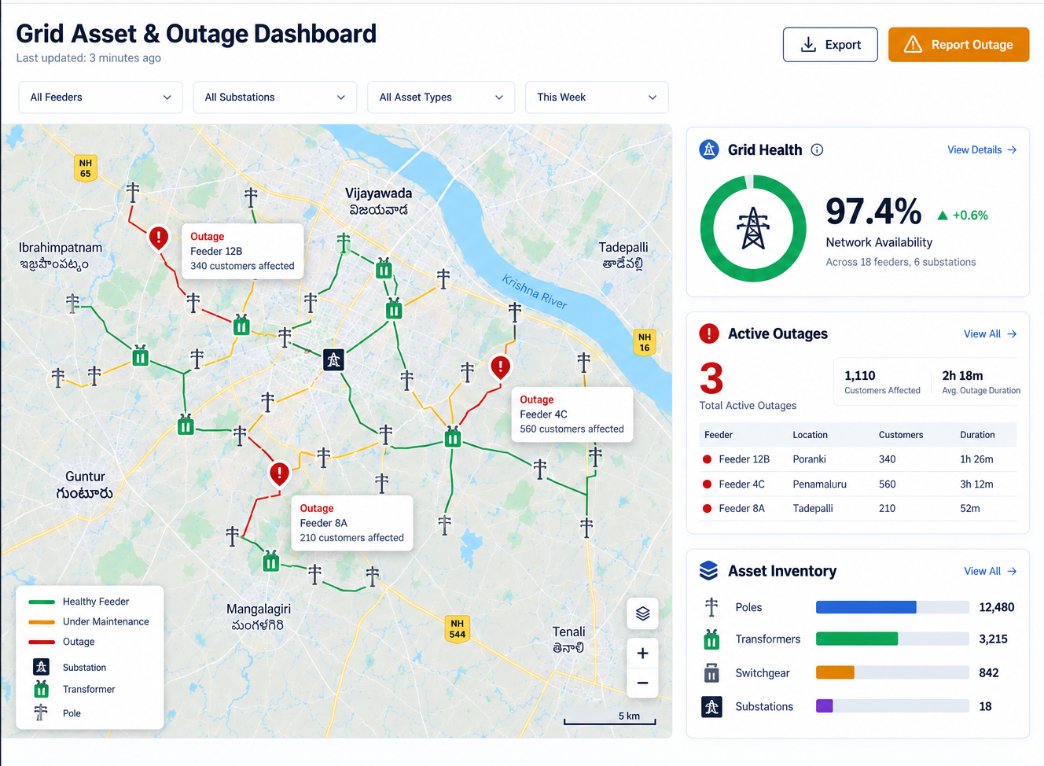1044x766 pixels.
Task: Click the 1,110 Customers Affected value
Action: coord(859,376)
